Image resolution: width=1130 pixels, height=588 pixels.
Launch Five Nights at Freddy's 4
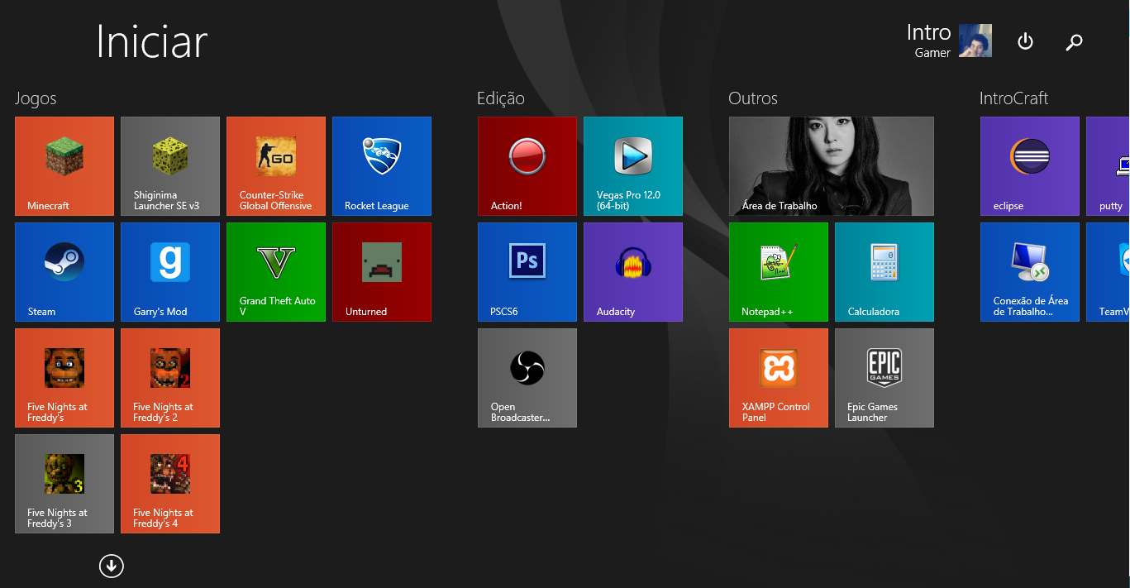170,484
